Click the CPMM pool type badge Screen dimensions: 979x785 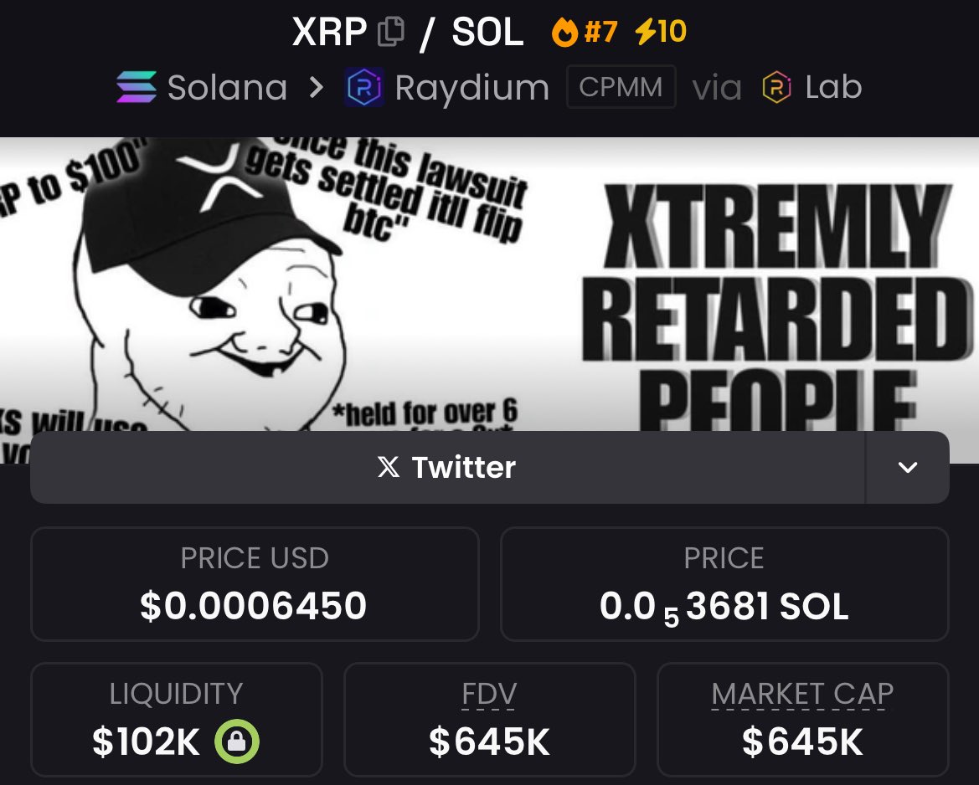point(621,87)
